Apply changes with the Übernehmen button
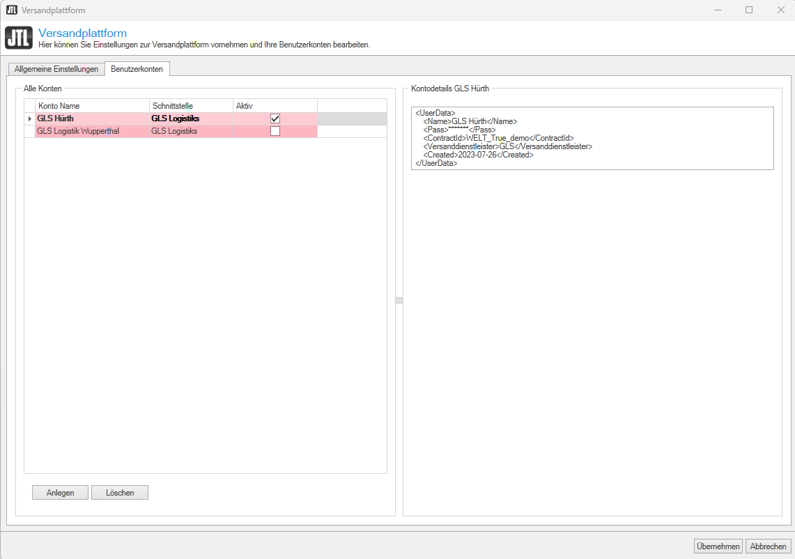 pyautogui.click(x=718, y=546)
